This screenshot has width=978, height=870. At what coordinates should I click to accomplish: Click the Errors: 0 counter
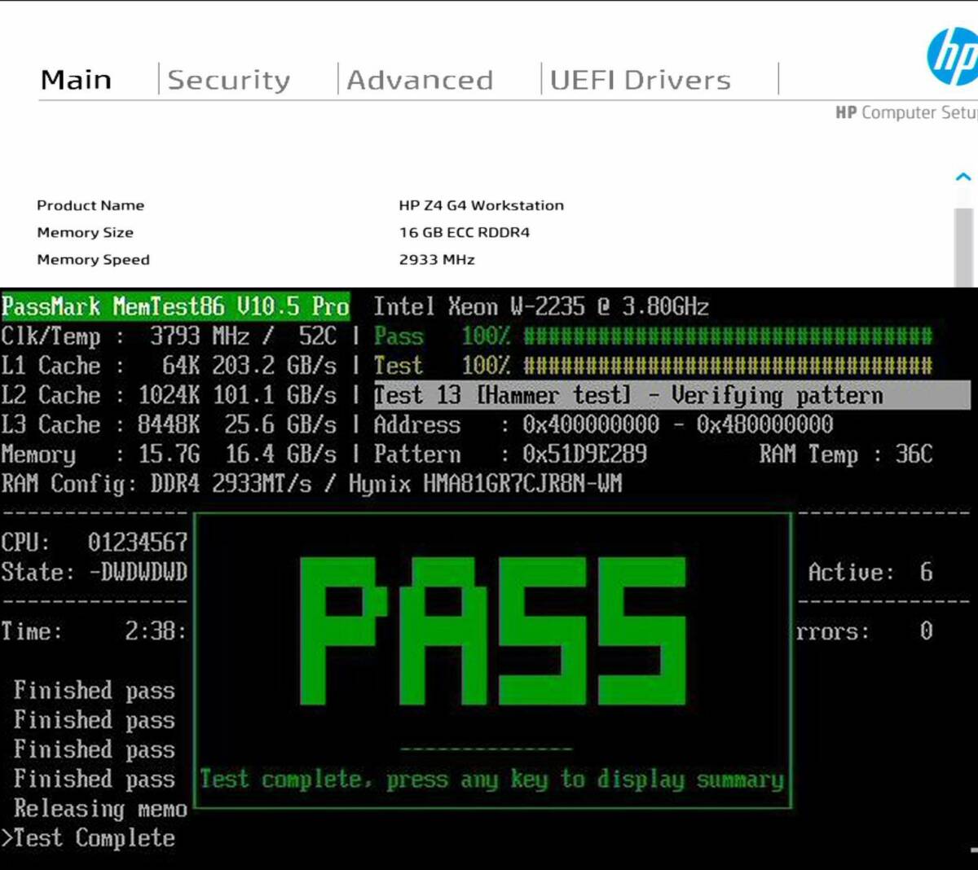pos(866,631)
